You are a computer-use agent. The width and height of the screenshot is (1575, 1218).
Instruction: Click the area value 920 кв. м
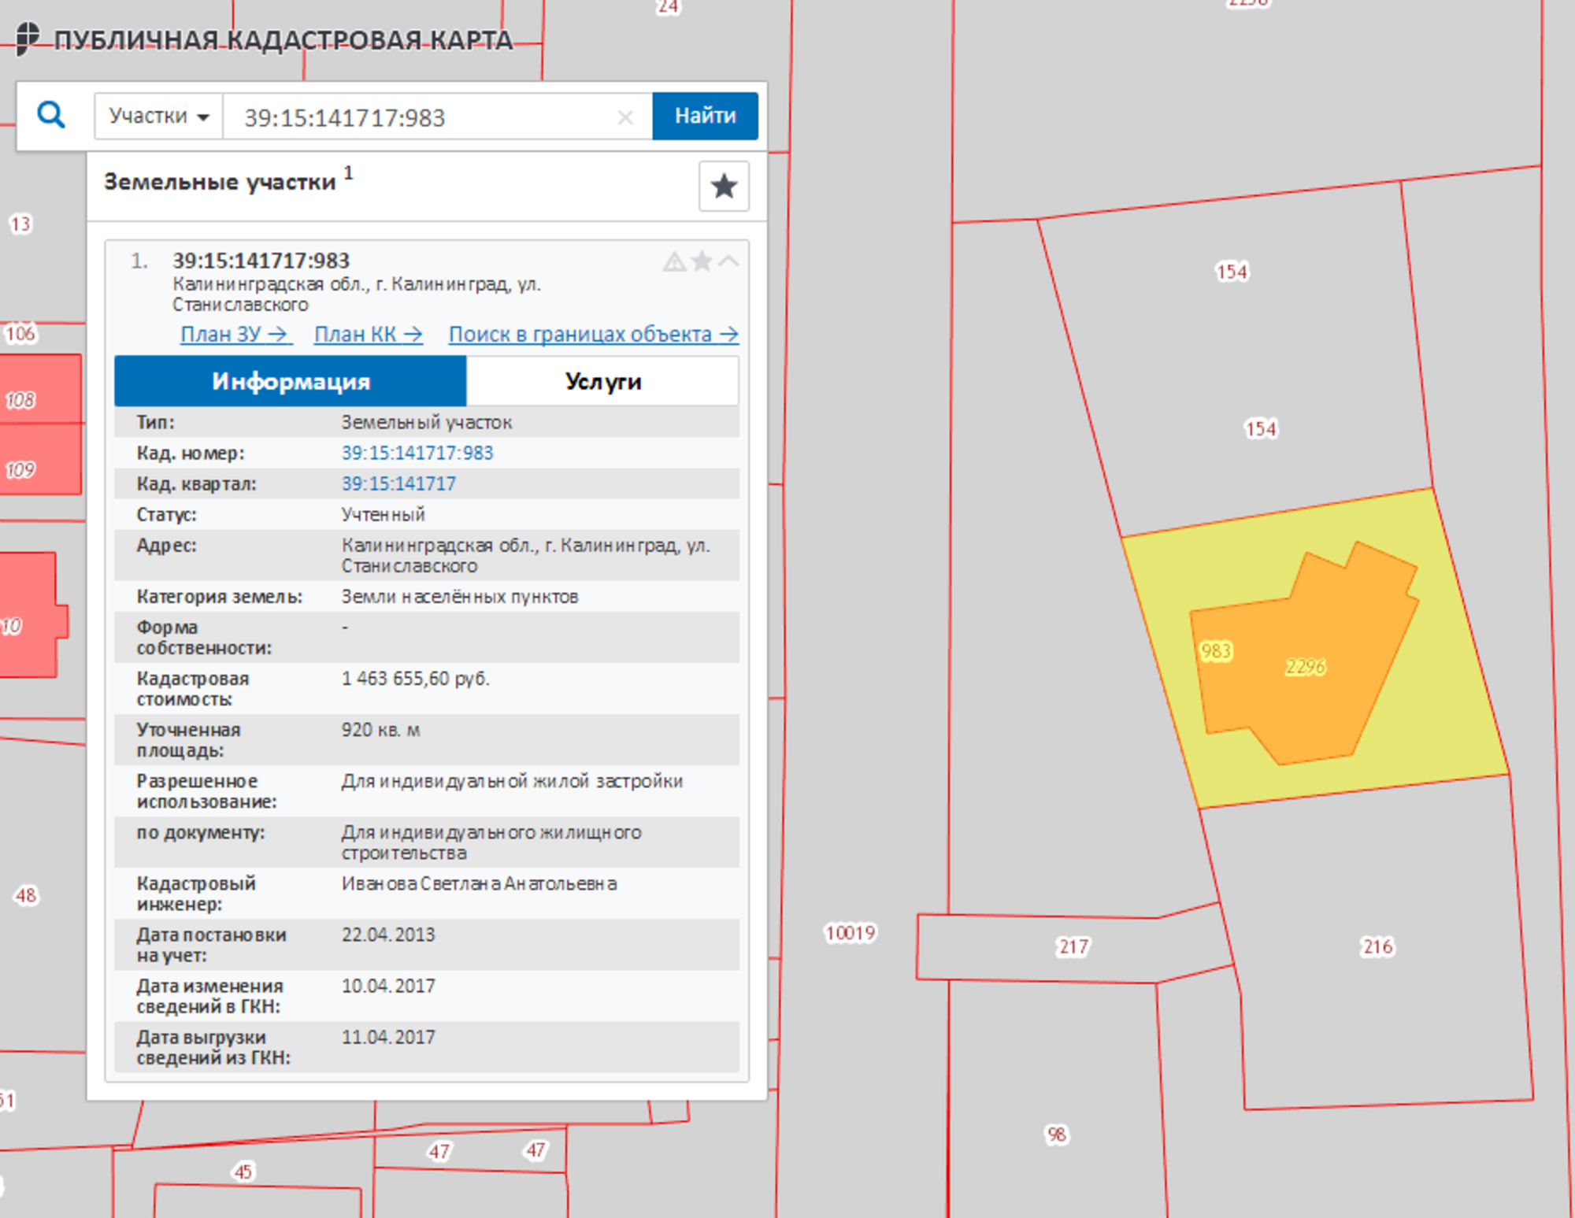click(x=380, y=730)
